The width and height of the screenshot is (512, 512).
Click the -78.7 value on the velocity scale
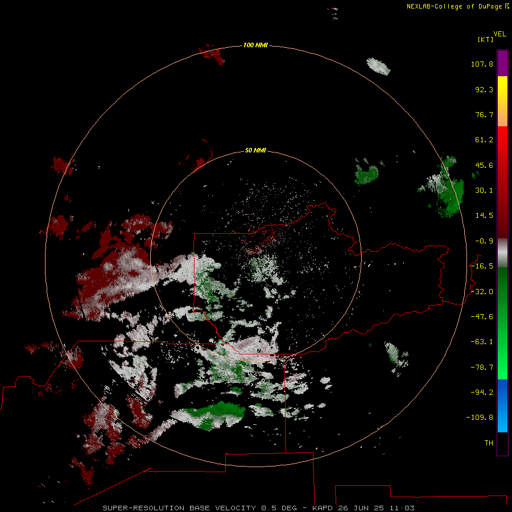pos(482,368)
